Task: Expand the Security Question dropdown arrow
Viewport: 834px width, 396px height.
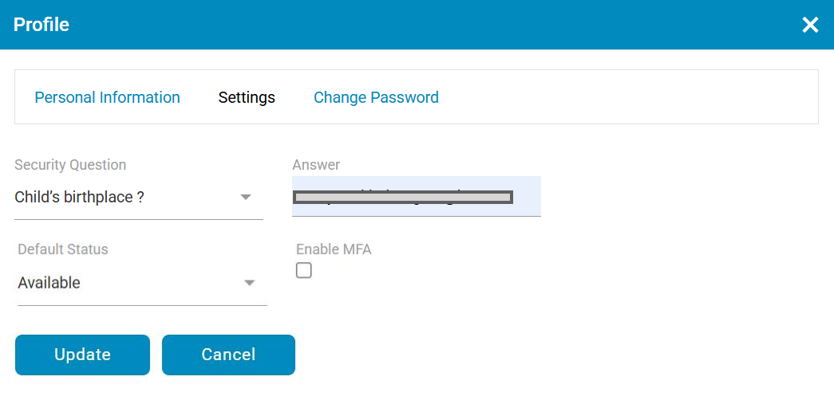Action: [246, 197]
